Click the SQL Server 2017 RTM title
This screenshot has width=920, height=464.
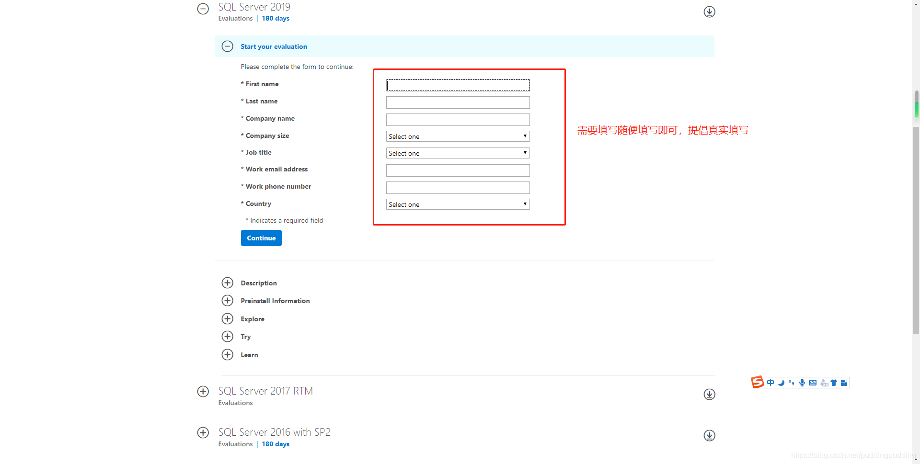pyautogui.click(x=265, y=391)
